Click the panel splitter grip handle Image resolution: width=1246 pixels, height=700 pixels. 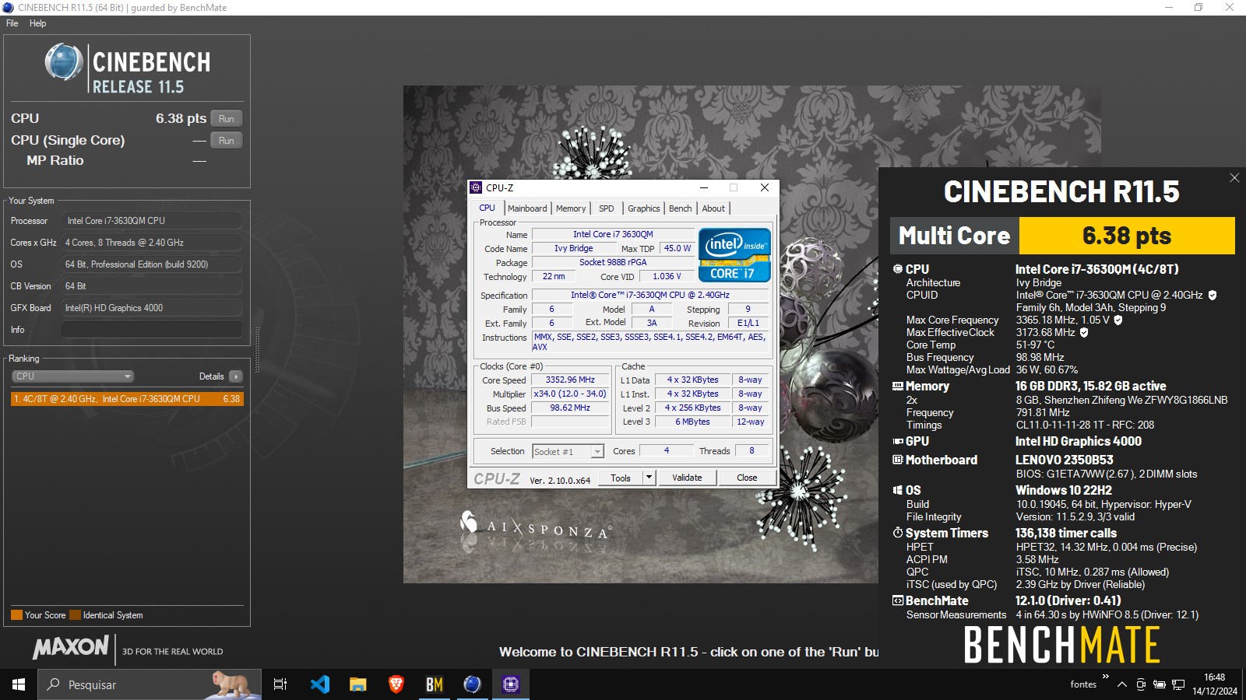coord(257,350)
